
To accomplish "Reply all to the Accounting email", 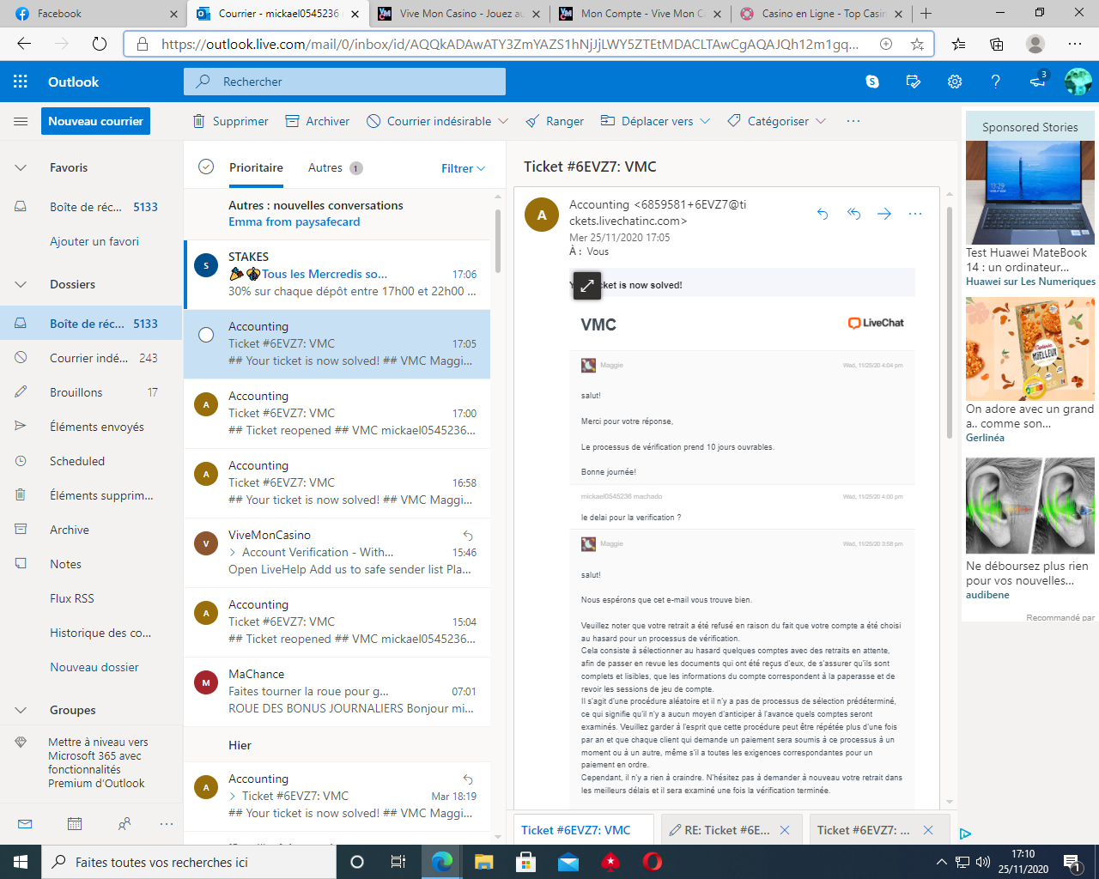I will coord(853,214).
